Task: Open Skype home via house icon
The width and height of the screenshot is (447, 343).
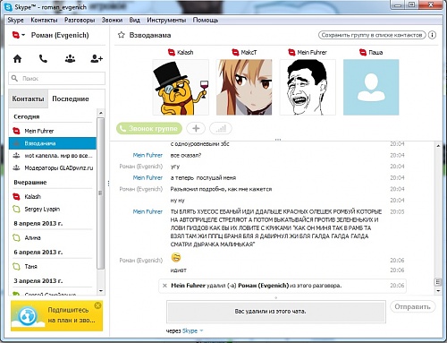Action: coord(17,58)
